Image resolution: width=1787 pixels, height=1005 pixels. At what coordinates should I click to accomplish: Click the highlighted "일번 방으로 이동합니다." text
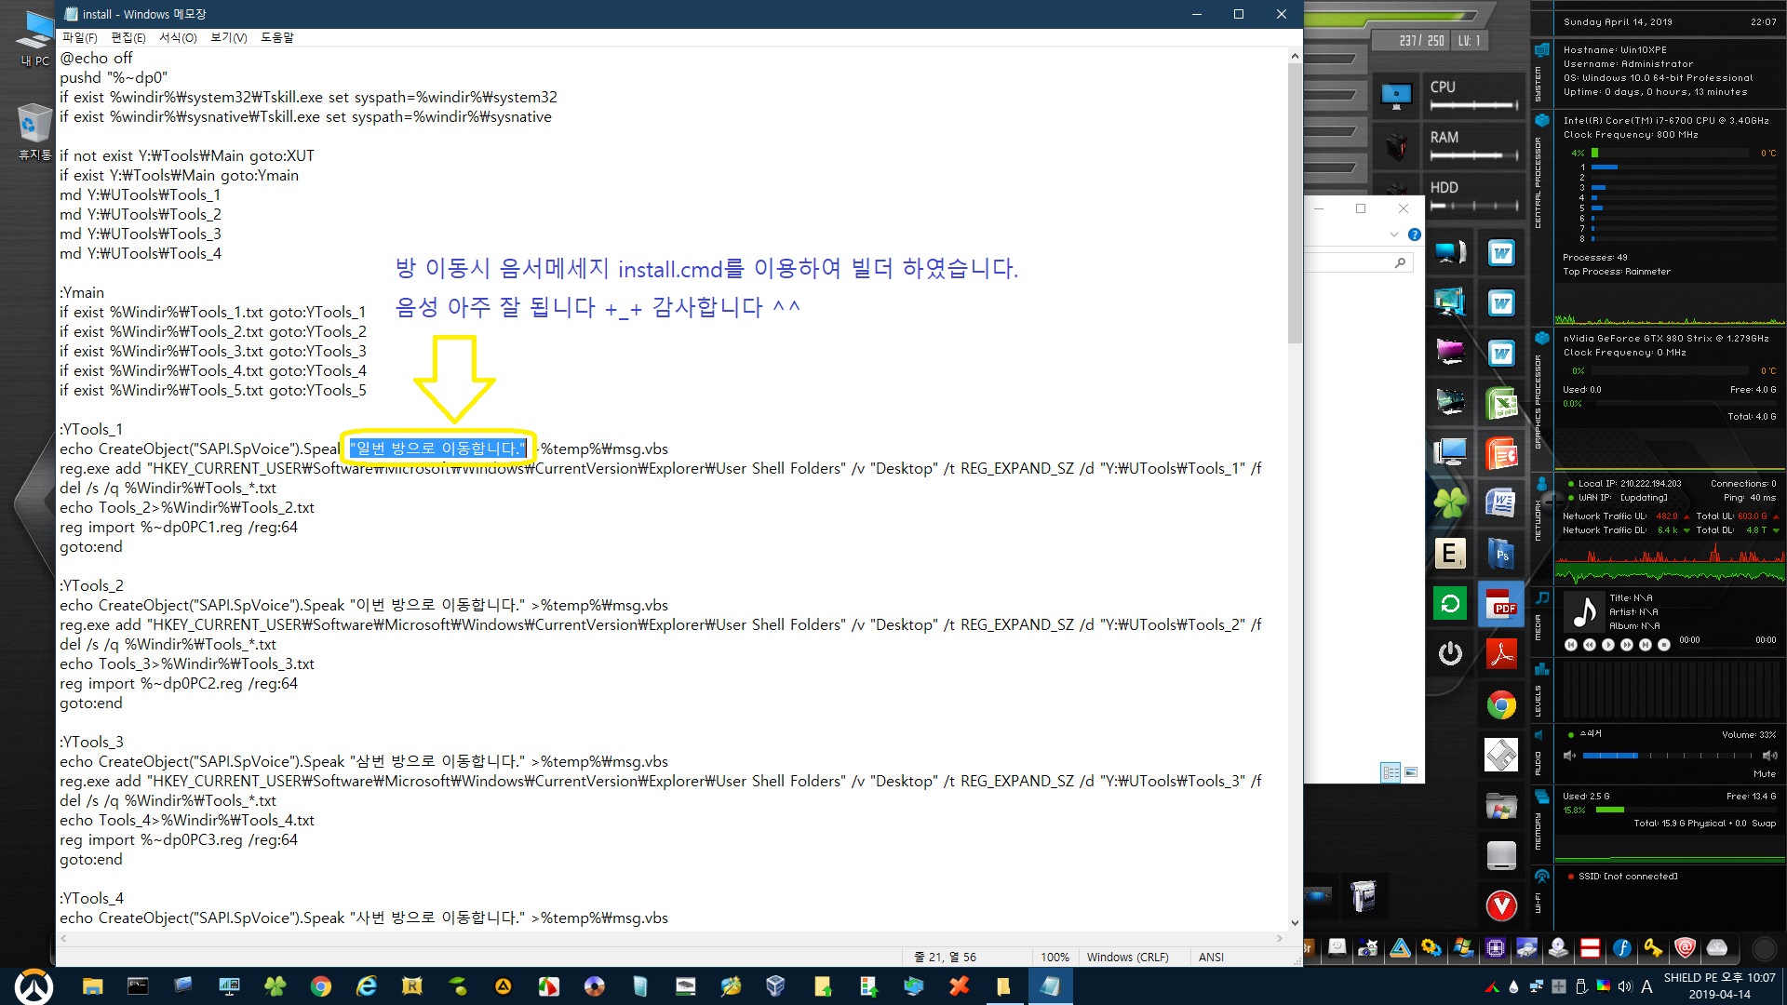click(438, 449)
